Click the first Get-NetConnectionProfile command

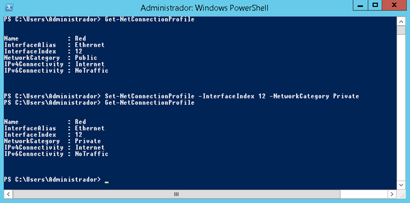pos(149,19)
